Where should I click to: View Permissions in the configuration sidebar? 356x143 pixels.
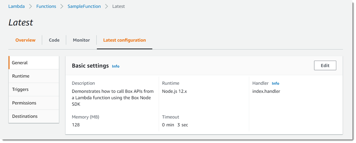click(34, 103)
